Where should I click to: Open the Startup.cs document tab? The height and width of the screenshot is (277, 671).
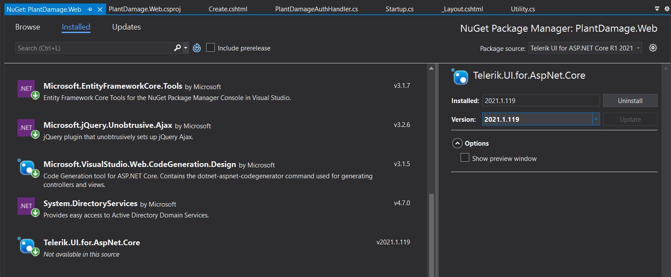(x=399, y=9)
